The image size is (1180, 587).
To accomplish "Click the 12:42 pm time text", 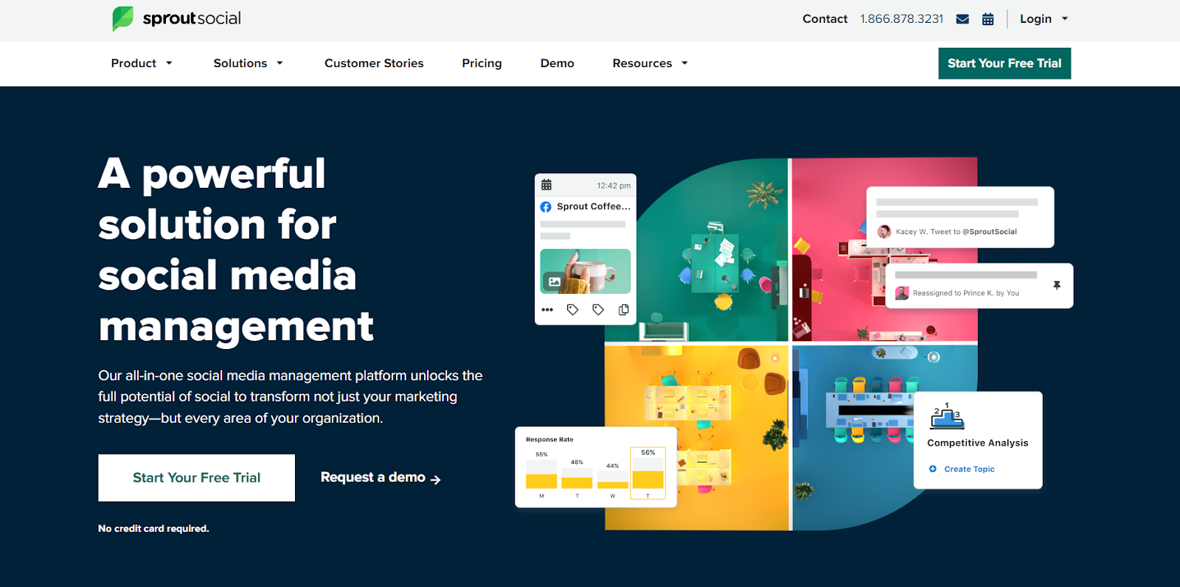I will [x=614, y=186].
